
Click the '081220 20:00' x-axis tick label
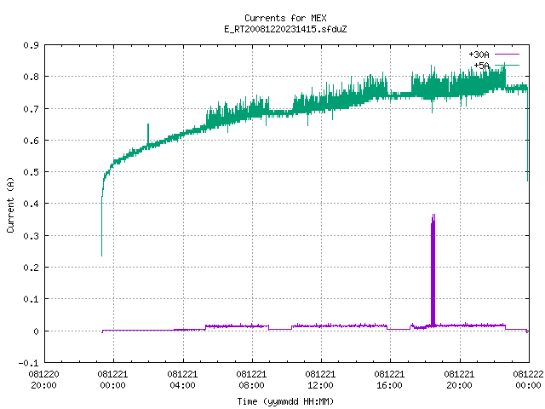pyautogui.click(x=43, y=380)
